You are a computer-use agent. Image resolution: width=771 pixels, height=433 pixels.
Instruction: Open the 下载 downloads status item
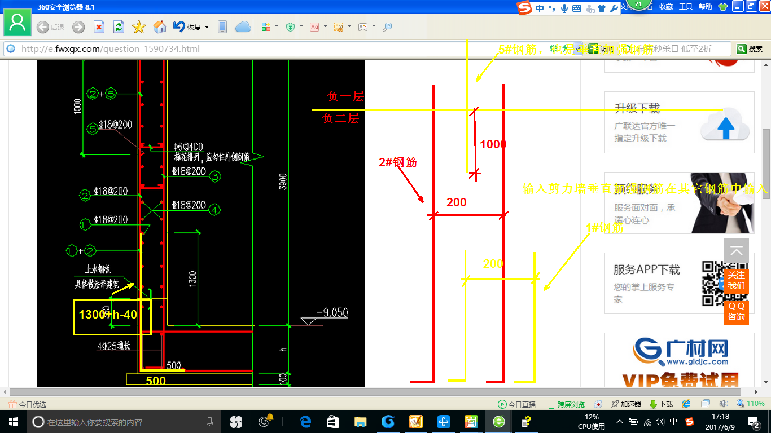tap(662, 404)
